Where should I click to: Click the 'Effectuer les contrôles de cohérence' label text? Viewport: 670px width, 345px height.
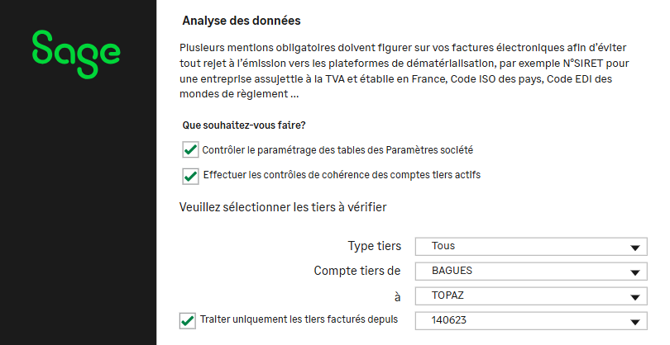342,175
